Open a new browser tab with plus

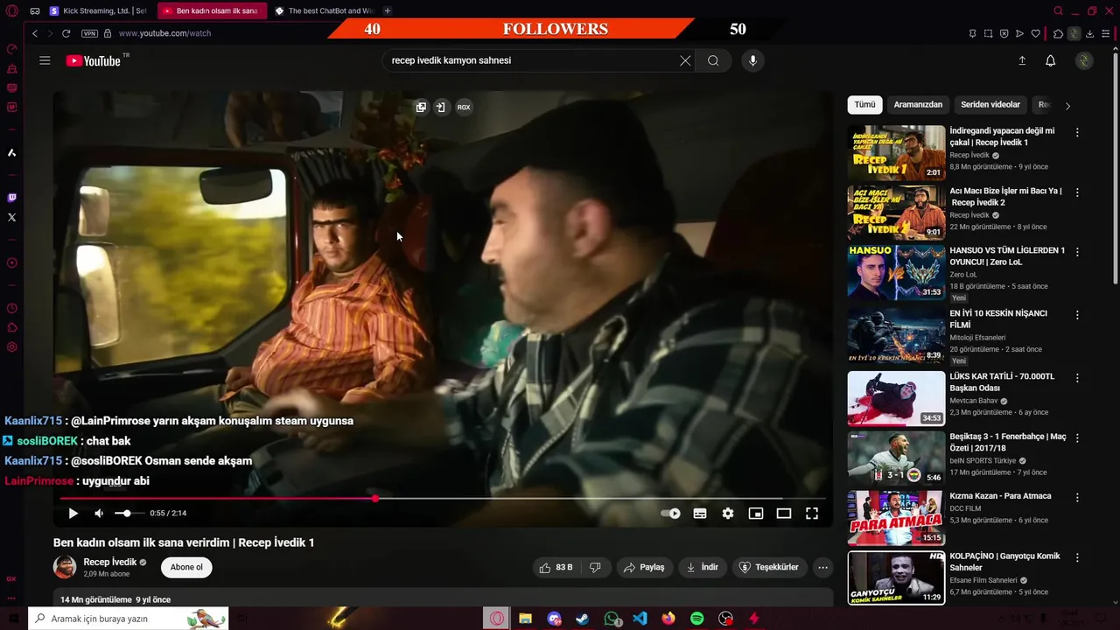pos(387,10)
